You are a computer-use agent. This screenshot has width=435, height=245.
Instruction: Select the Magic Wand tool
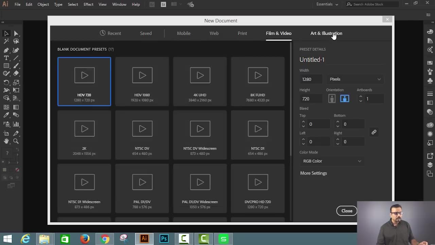(6, 41)
